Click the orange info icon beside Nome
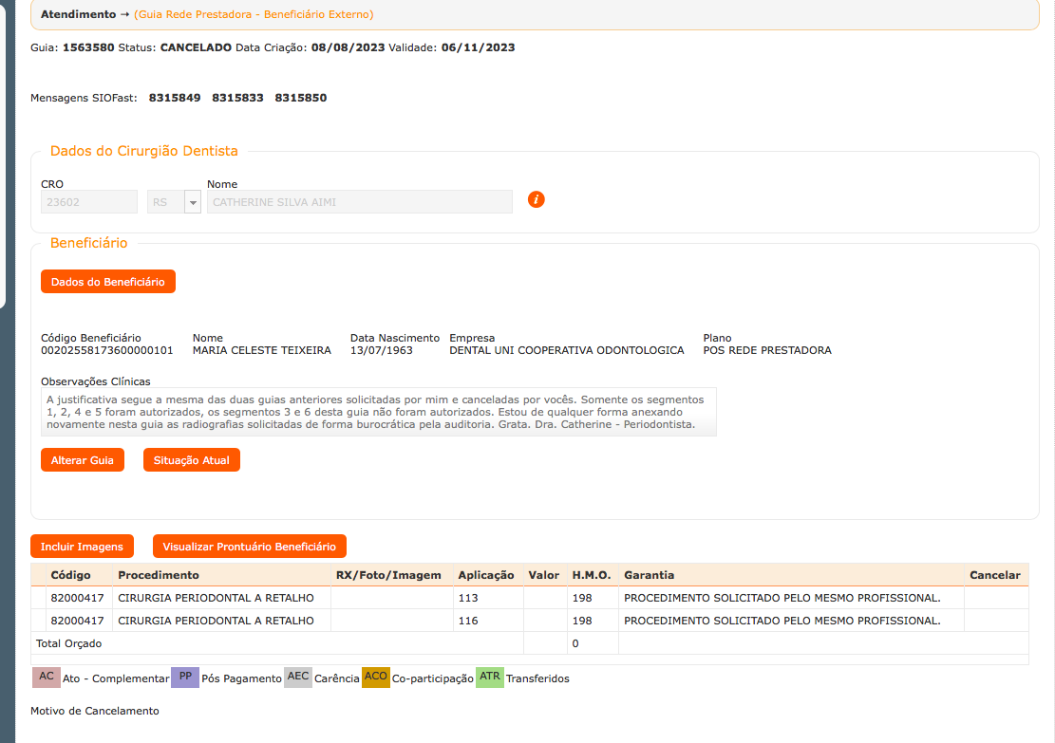The image size is (1055, 743). pos(537,199)
